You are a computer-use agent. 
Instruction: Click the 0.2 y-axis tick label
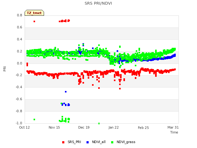(x=19, y=51)
